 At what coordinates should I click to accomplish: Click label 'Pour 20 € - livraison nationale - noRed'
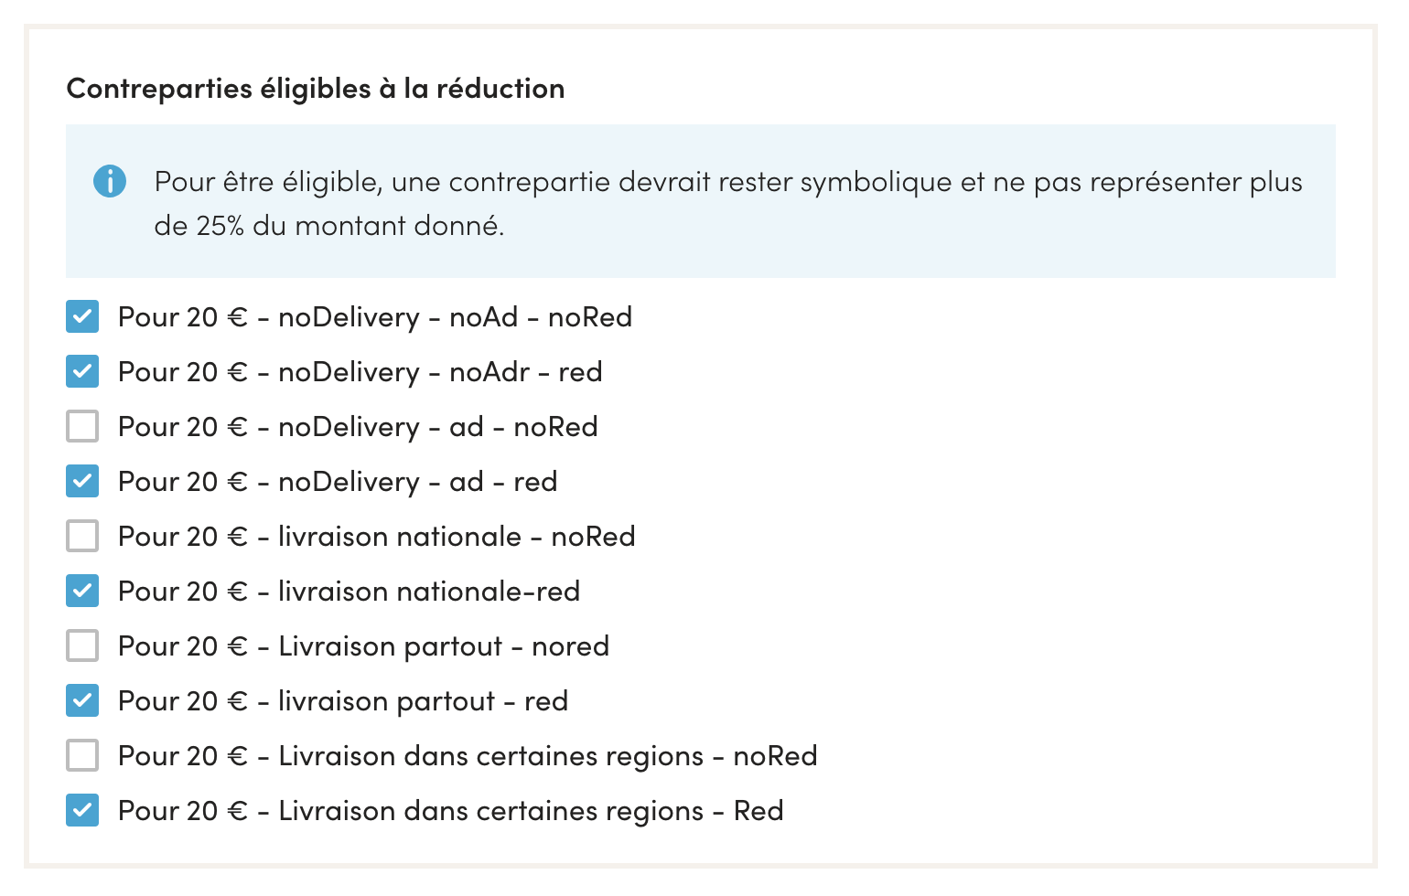click(x=377, y=537)
